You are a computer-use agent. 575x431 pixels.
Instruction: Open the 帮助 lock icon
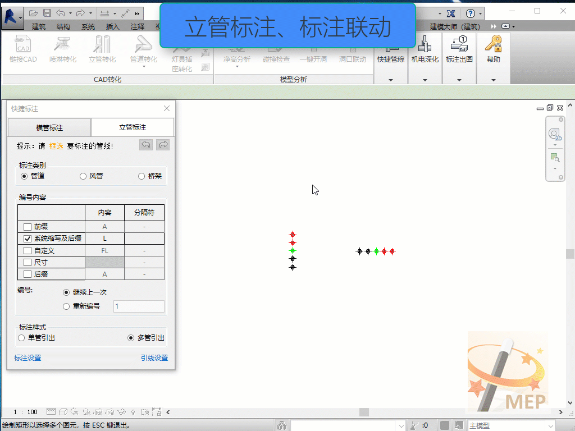coord(493,45)
